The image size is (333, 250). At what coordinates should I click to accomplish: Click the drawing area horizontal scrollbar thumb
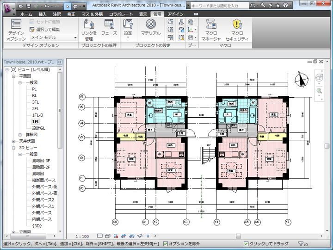239,236
